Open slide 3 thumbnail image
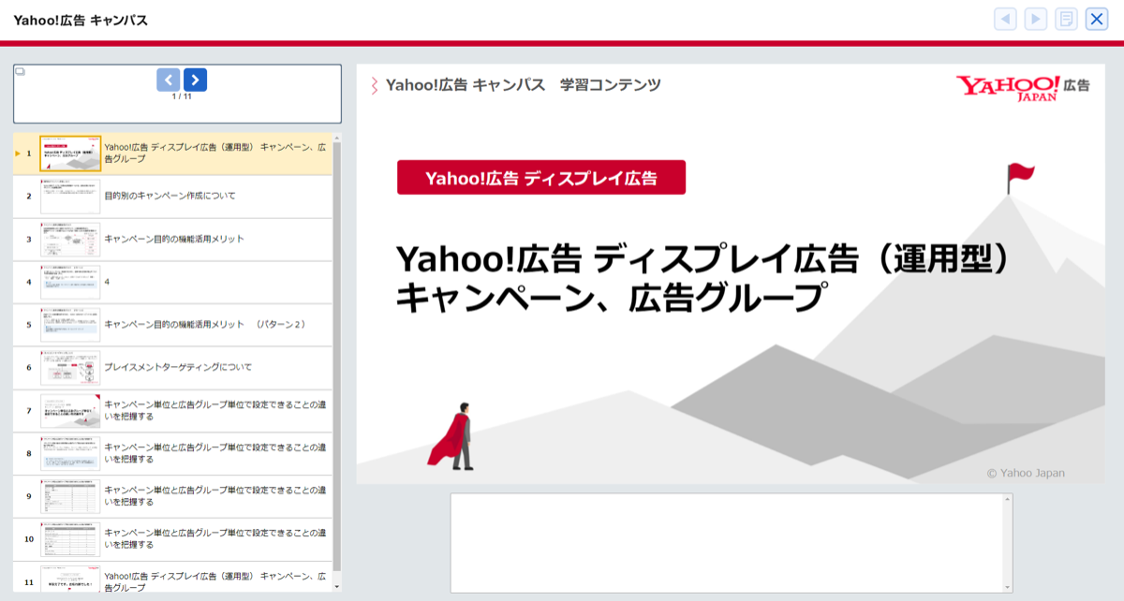Screen dimensions: 1124x601 70,240
